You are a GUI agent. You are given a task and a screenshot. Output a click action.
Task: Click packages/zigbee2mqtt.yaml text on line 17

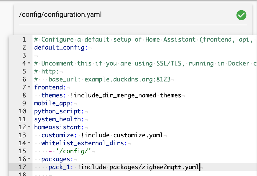[x=154, y=167]
